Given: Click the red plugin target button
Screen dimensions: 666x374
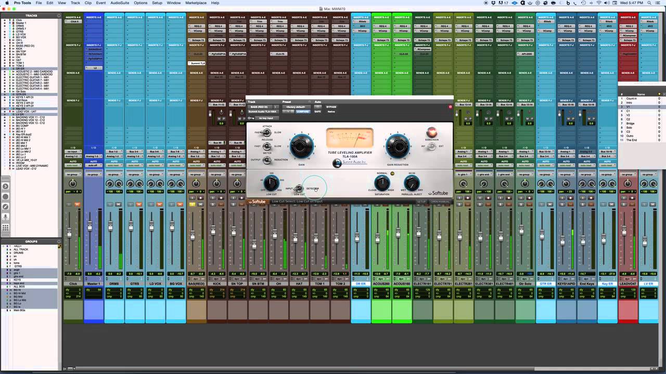Looking at the screenshot, I should pyautogui.click(x=450, y=106).
